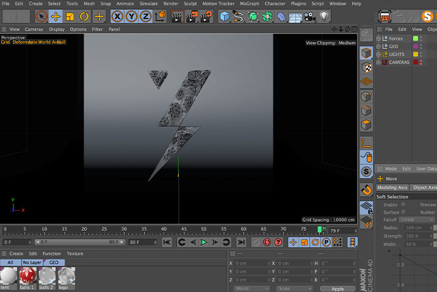Jump to the end of animation
This screenshot has width=437, height=292.
pyautogui.click(x=241, y=242)
